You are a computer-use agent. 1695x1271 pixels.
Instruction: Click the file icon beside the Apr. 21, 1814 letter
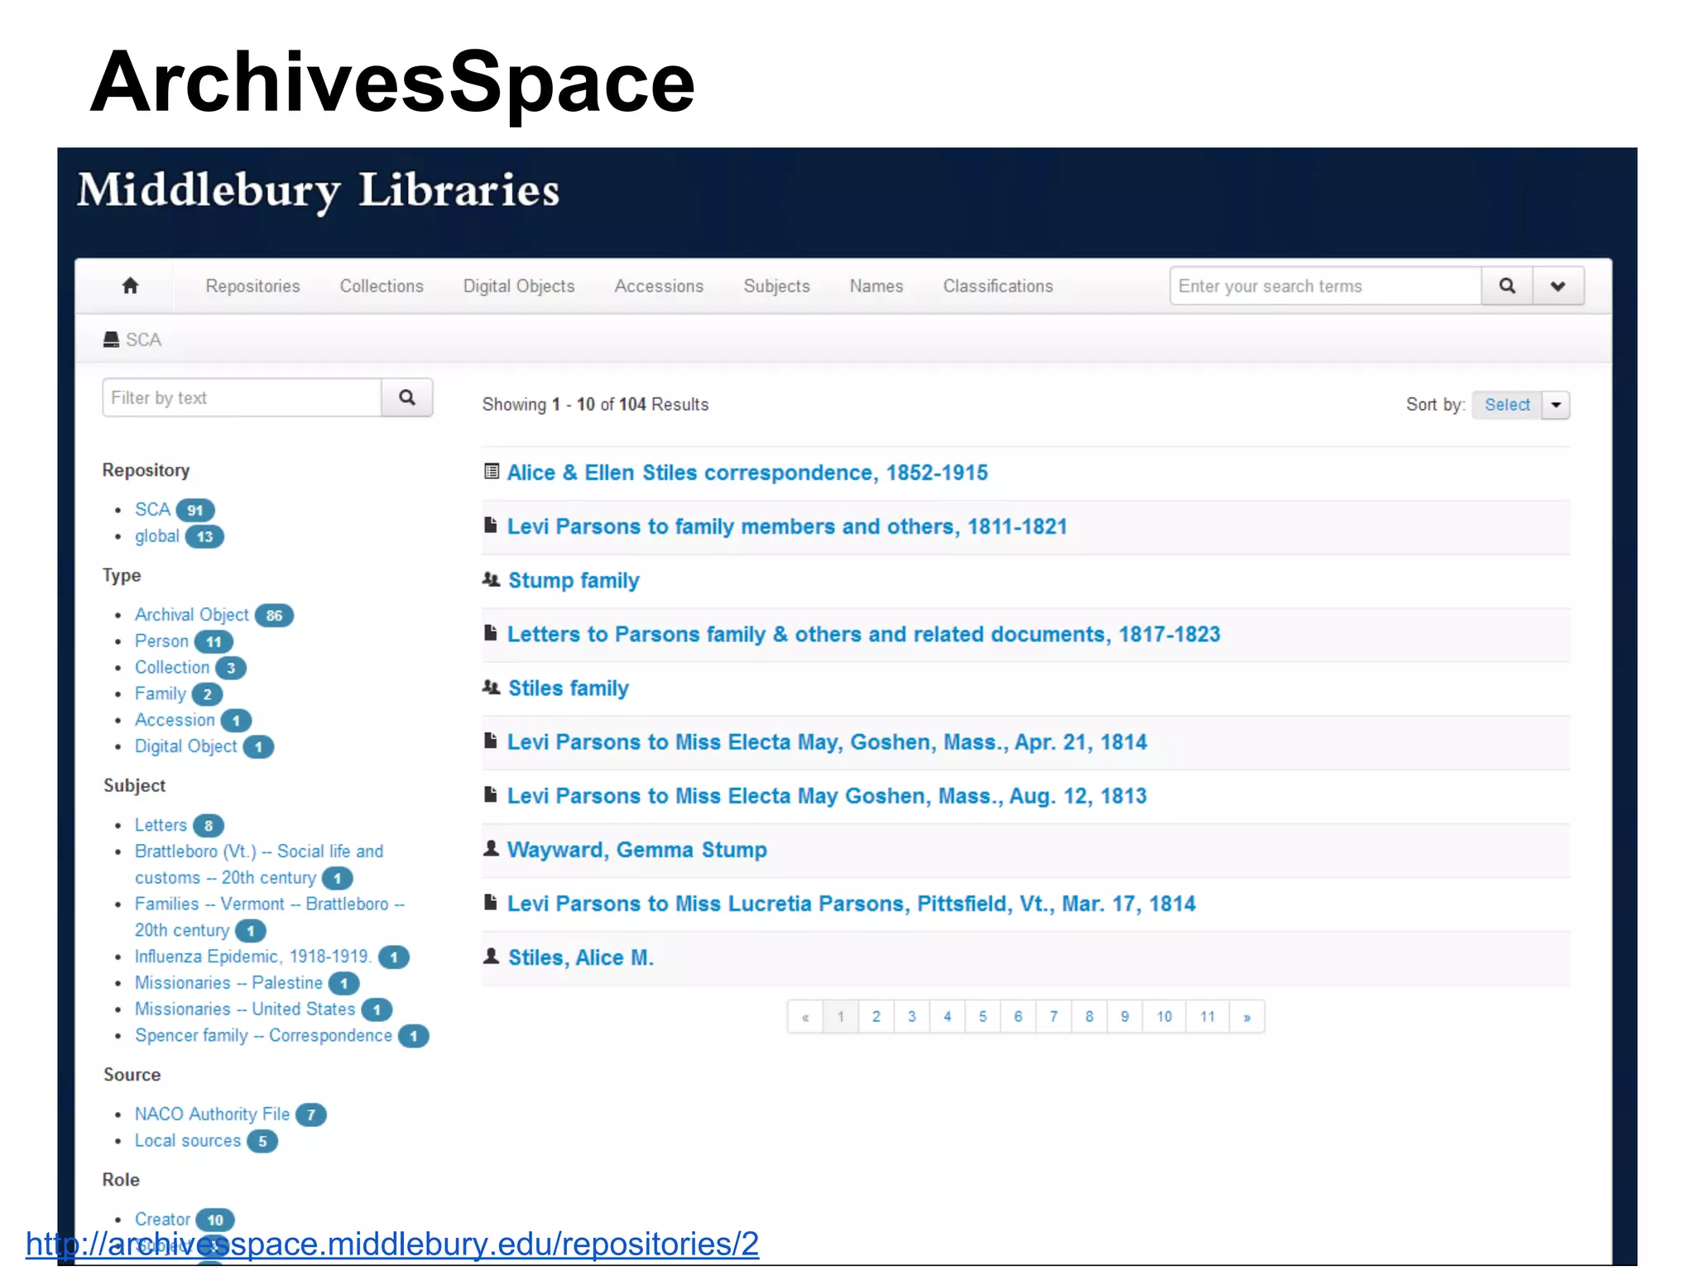pos(491,741)
